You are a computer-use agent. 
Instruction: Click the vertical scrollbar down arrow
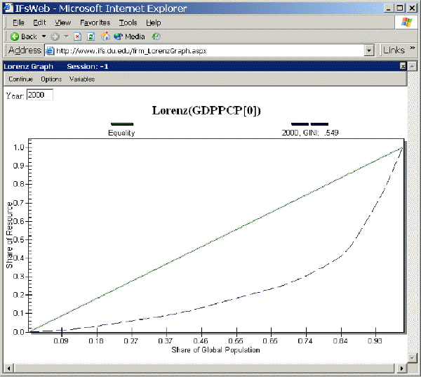click(412, 357)
